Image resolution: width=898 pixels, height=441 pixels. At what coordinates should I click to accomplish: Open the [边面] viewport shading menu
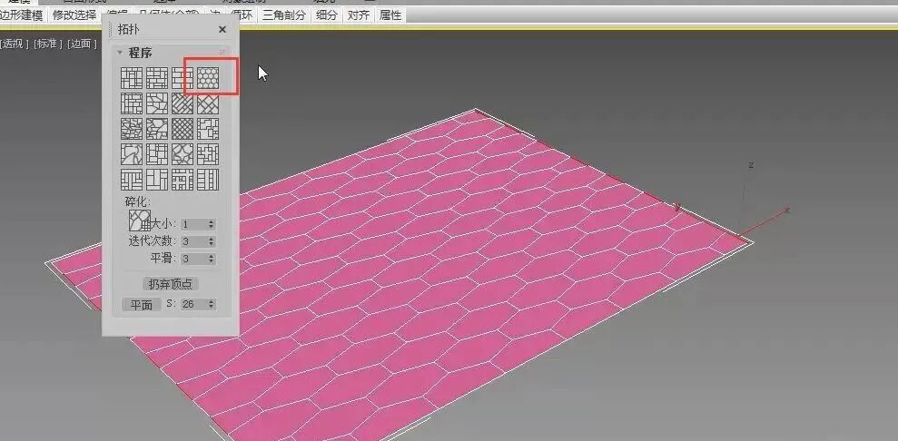[81, 44]
